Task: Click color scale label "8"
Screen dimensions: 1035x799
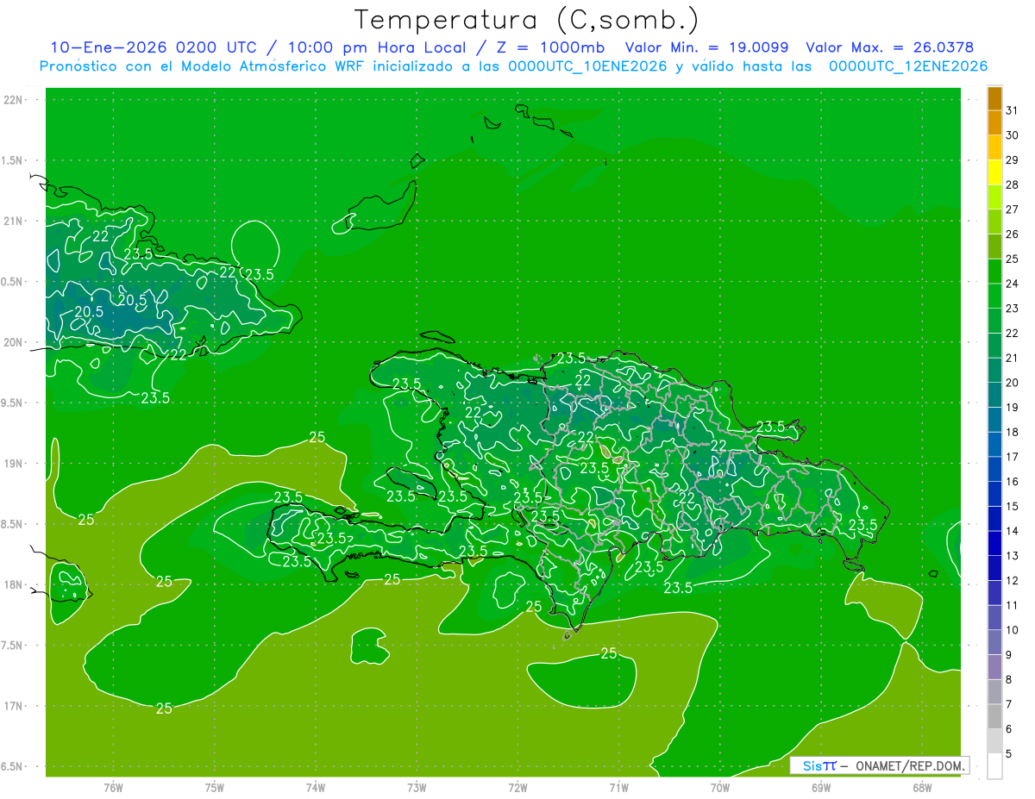Action: click(x=1009, y=679)
